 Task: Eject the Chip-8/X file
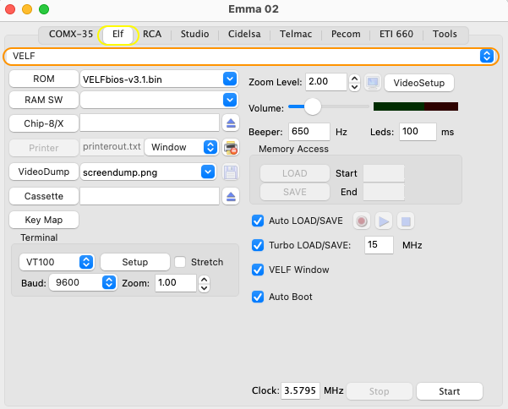[231, 123]
